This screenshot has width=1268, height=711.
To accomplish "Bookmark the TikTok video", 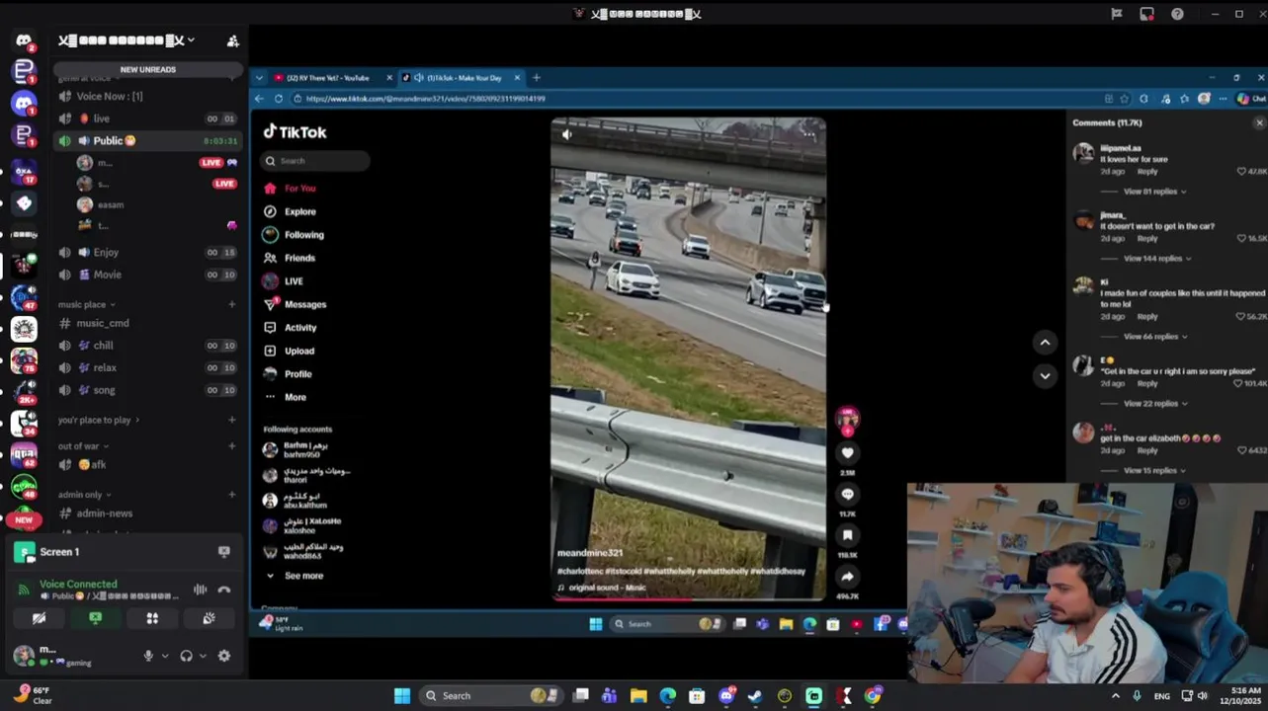I will pos(847,535).
